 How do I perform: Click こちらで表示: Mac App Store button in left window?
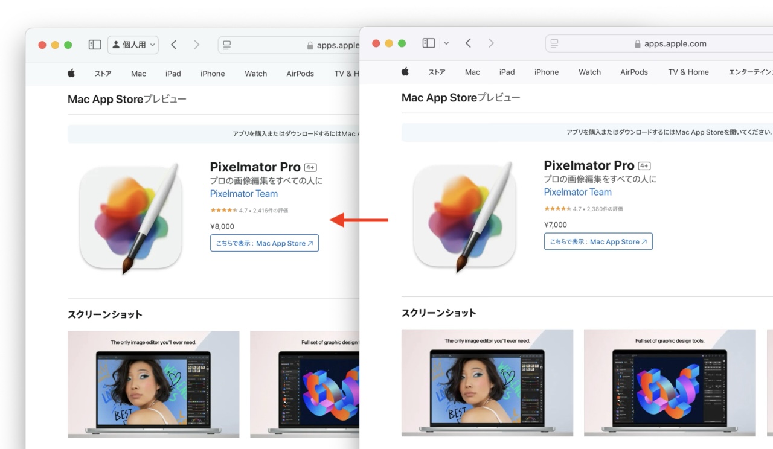coord(265,243)
